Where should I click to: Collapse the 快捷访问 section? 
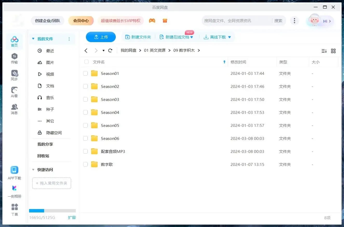point(33,170)
